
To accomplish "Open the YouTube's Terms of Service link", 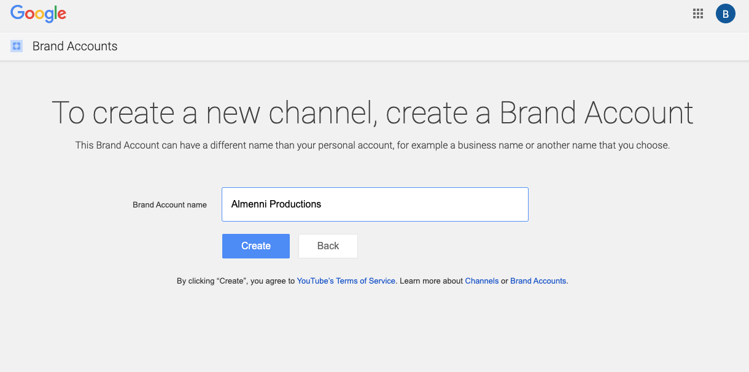I will click(346, 281).
